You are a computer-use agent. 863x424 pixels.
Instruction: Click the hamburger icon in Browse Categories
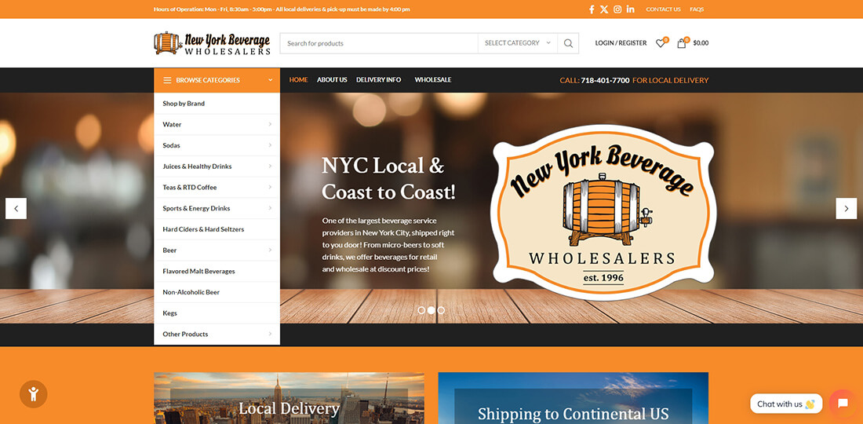pos(167,80)
